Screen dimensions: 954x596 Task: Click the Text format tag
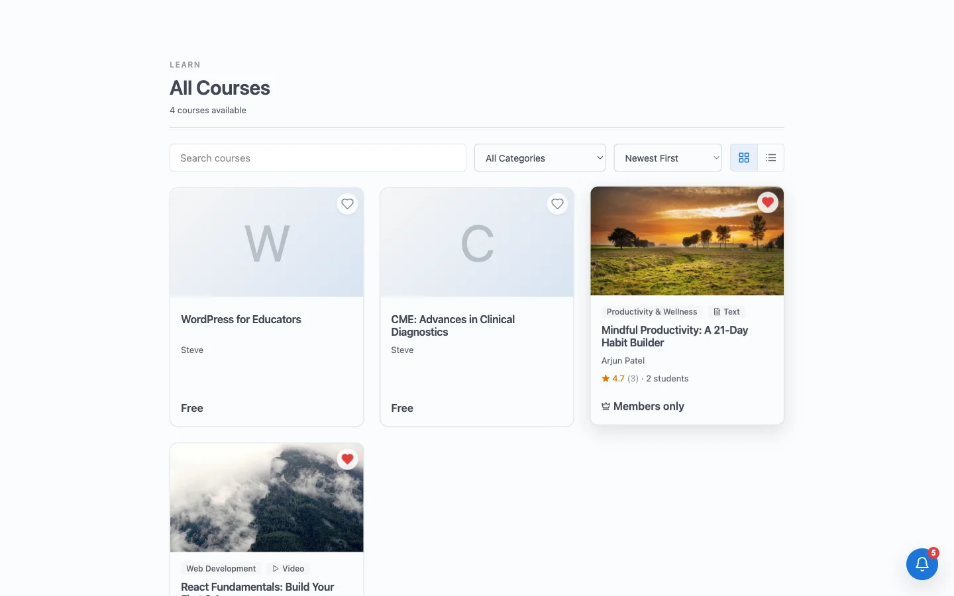(727, 312)
